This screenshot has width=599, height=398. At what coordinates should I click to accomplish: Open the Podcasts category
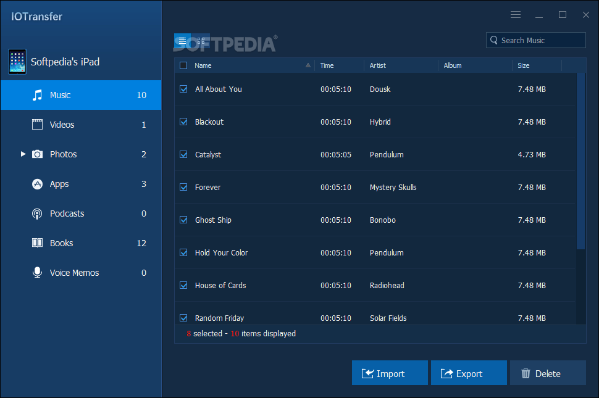tap(81, 214)
